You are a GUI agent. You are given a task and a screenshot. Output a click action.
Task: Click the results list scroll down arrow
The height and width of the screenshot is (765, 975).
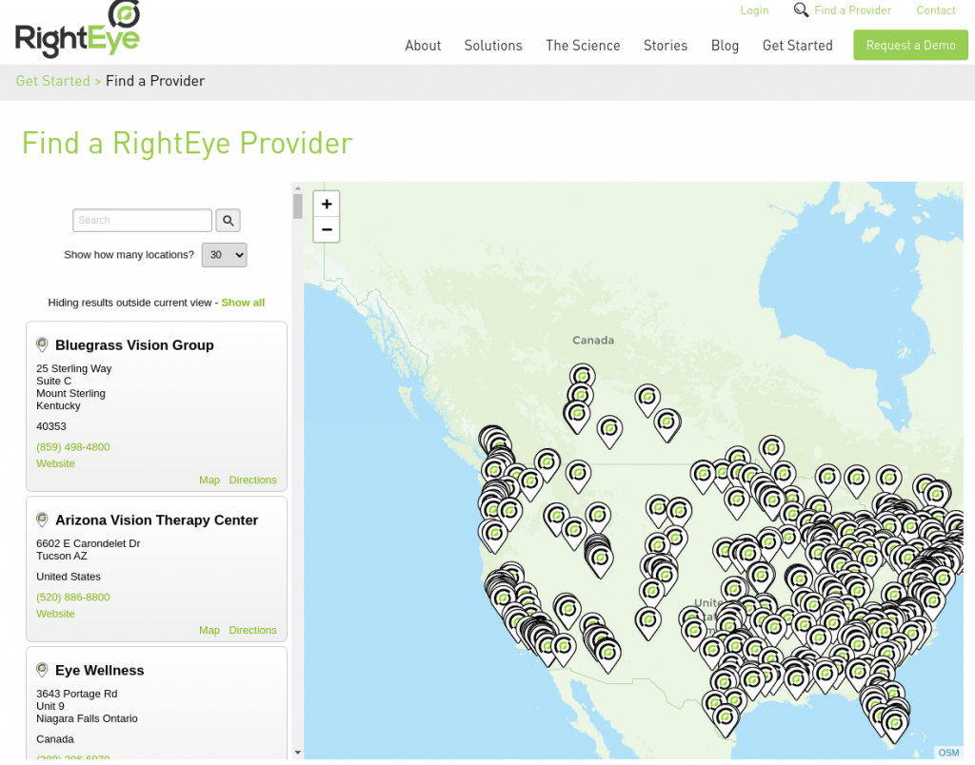coord(298,753)
